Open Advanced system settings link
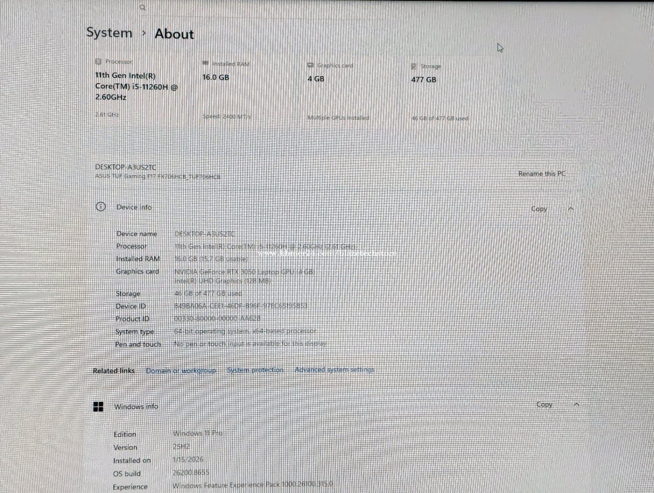Screen dimensions: 654x493 [x=334, y=370]
